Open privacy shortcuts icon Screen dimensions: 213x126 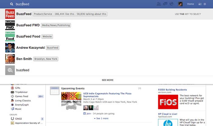point(200,4)
